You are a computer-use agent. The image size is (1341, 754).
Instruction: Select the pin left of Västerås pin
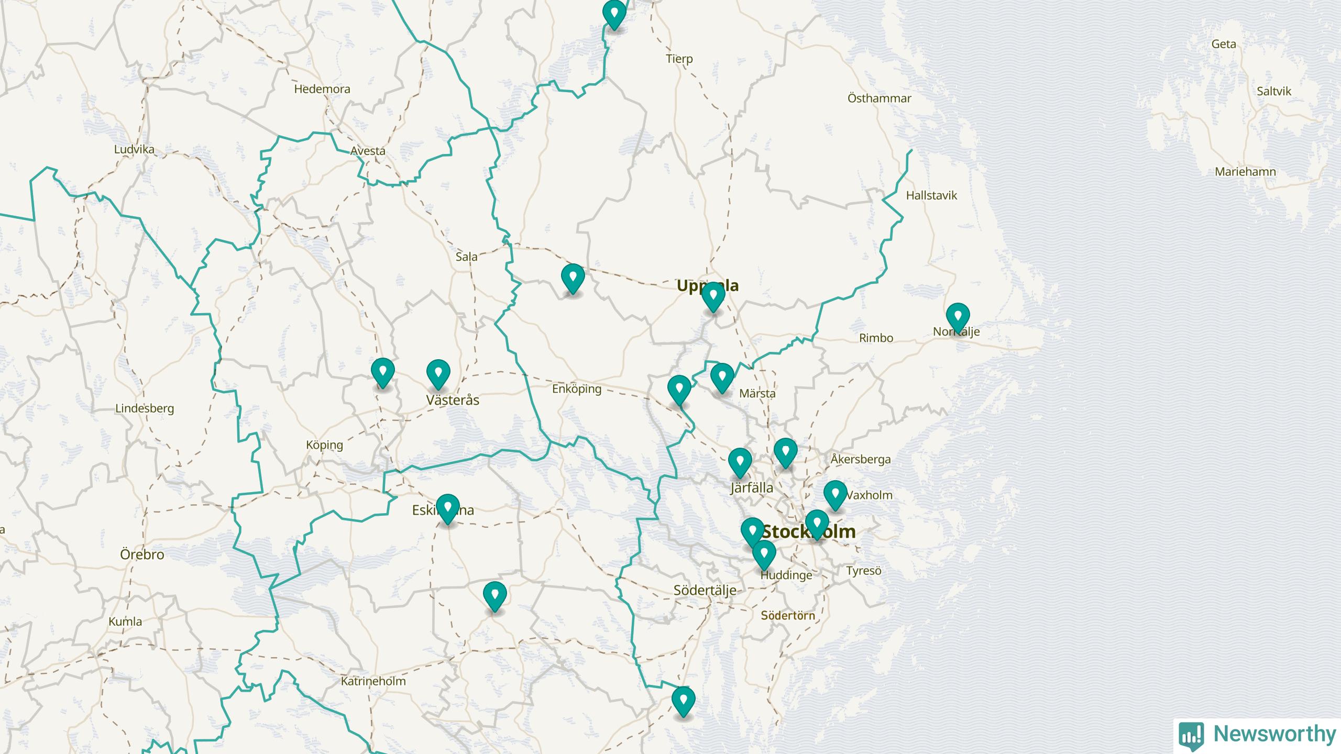coord(382,372)
